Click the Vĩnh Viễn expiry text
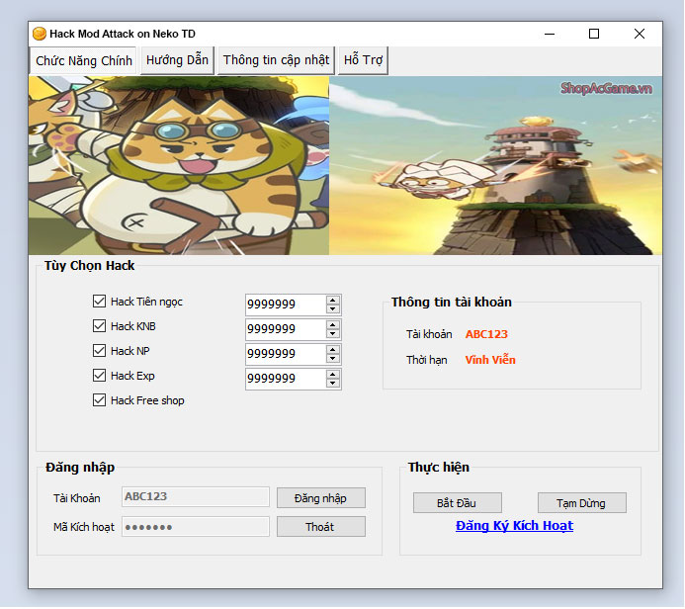The image size is (685, 609). click(x=490, y=360)
